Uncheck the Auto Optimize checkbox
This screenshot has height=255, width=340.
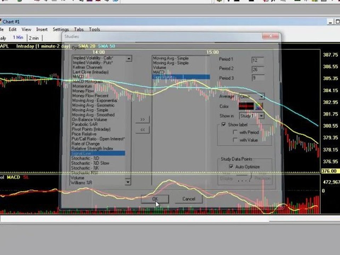coord(231,166)
